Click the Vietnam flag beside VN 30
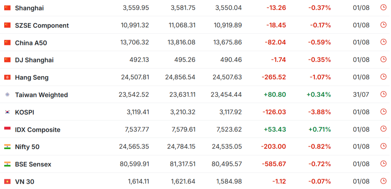 tap(7, 182)
